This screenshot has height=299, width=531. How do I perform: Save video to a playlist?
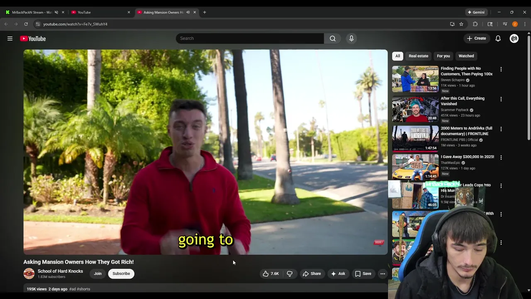pos(363,274)
